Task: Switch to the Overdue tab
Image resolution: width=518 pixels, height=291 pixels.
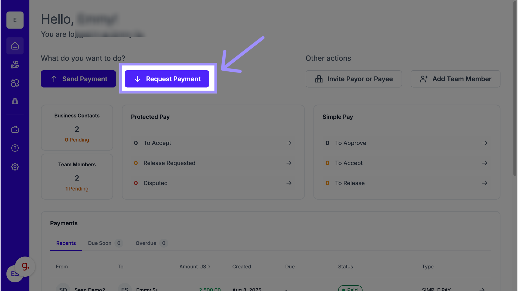Action: 146,243
